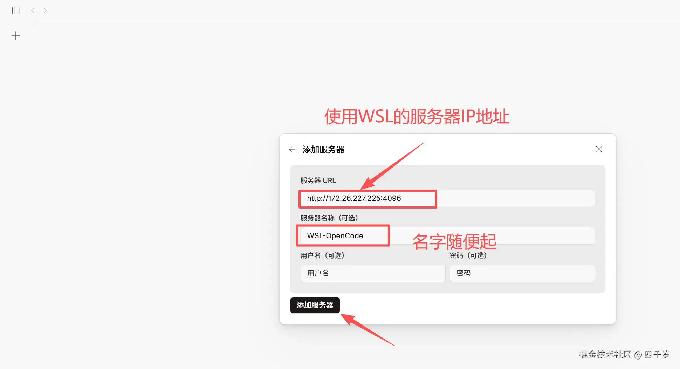Click the 密码(可选) label
Screen dimensions: 680x369
point(468,255)
